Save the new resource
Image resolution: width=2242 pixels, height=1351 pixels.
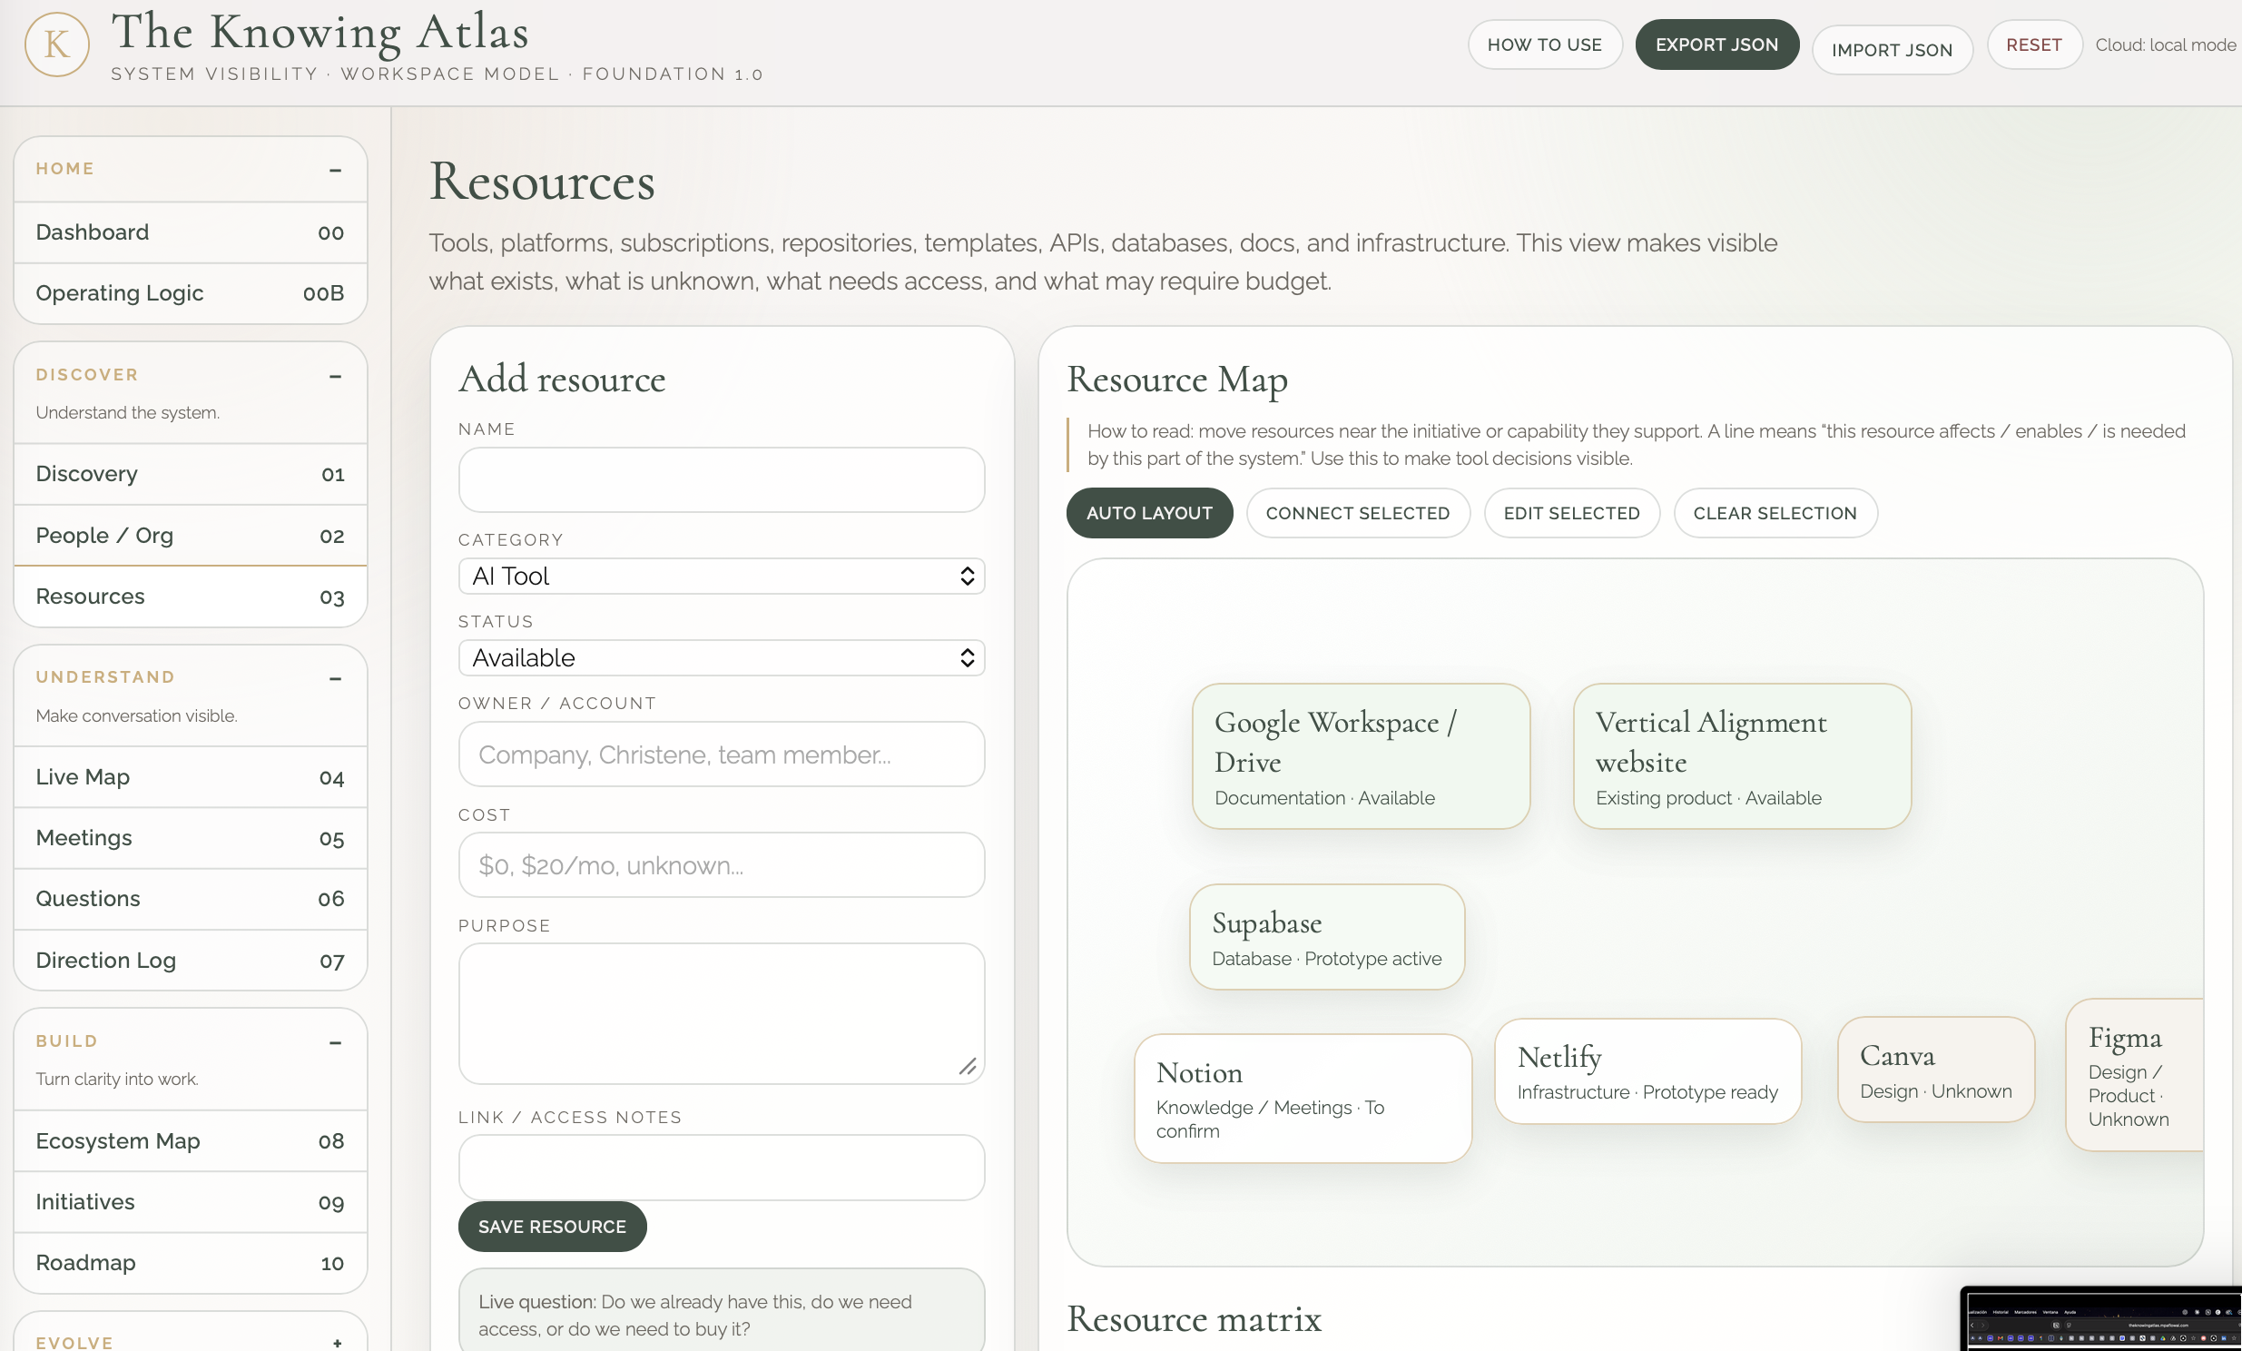pyautogui.click(x=552, y=1227)
